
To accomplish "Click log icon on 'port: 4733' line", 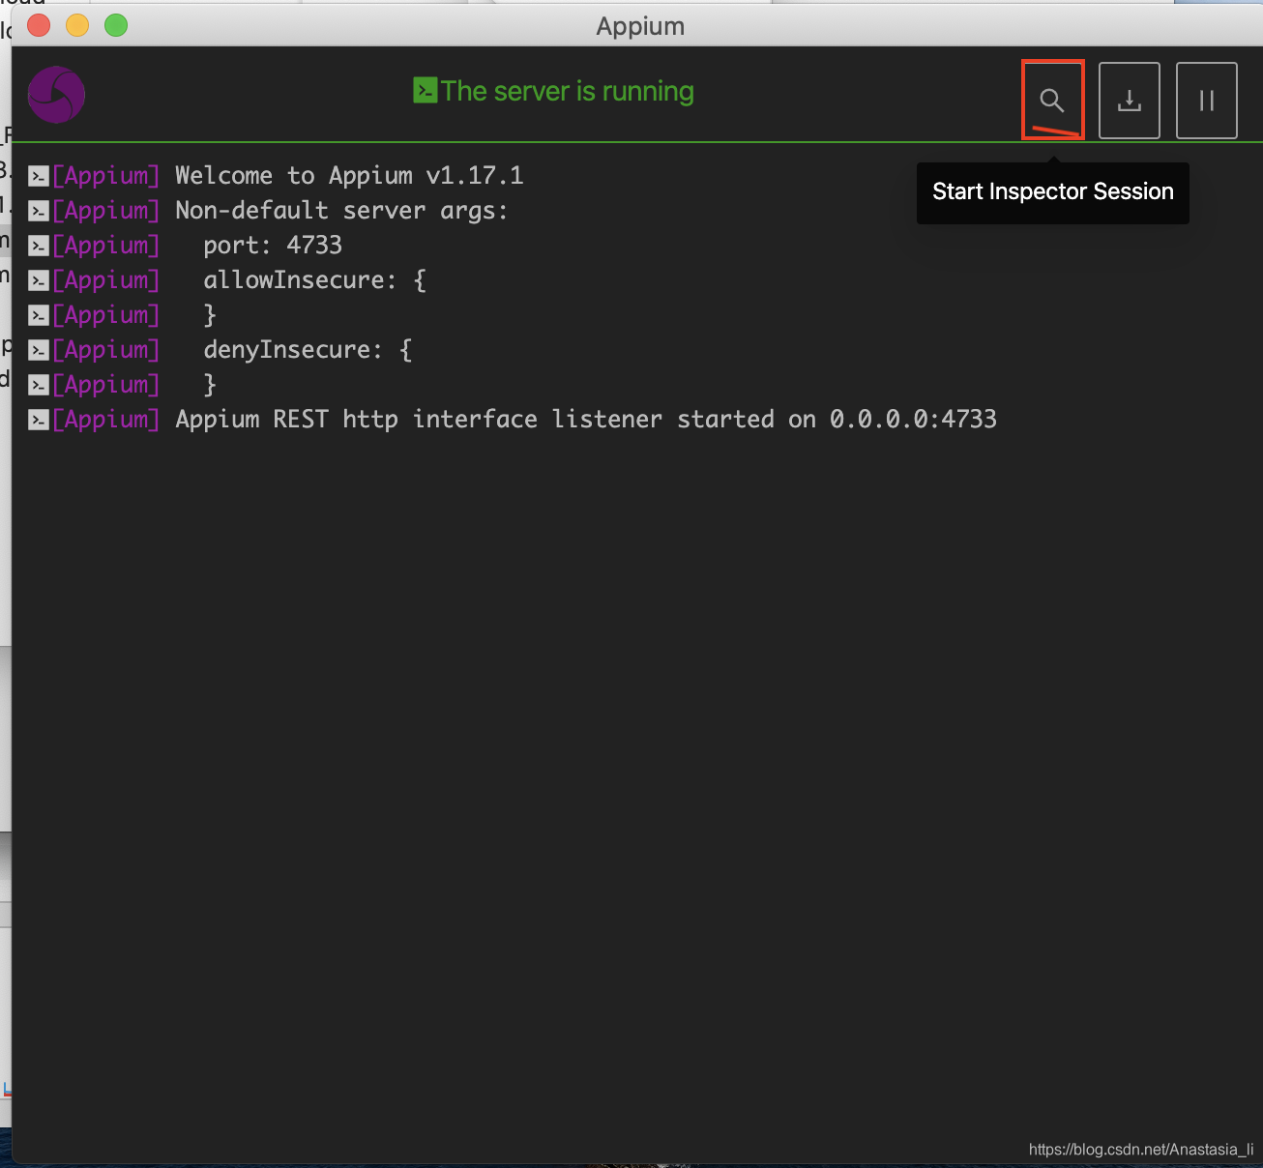I will pyautogui.click(x=39, y=246).
